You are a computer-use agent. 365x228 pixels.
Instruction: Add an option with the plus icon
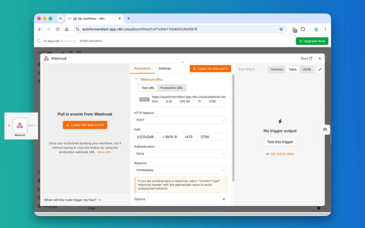click(224, 199)
